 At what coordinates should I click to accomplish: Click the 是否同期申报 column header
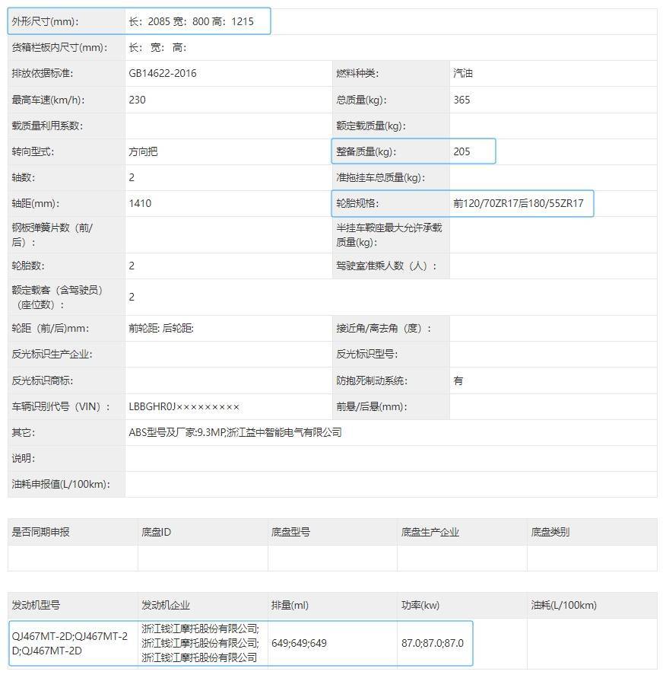[40, 533]
